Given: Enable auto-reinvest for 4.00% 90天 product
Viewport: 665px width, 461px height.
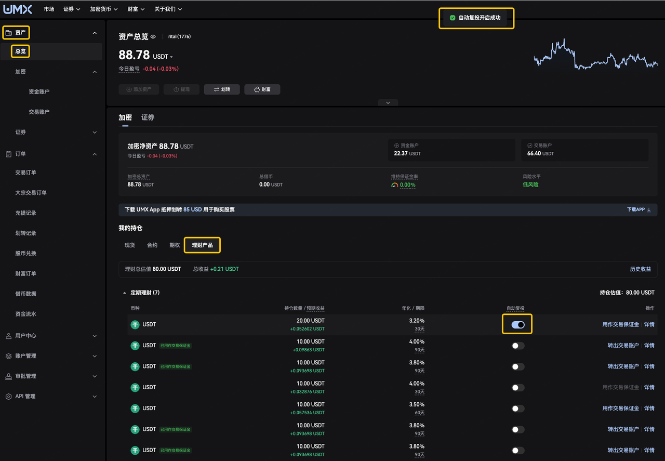Looking at the screenshot, I should 518,346.
